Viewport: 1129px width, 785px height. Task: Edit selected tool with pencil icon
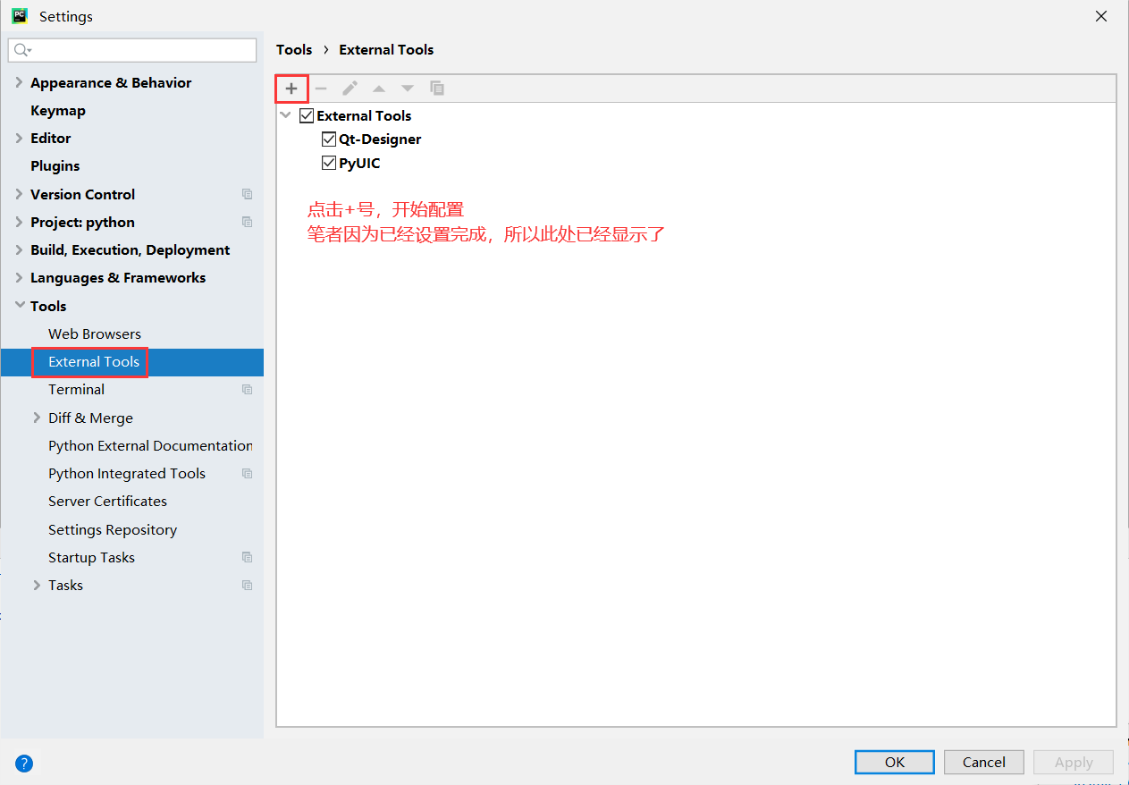coord(350,89)
